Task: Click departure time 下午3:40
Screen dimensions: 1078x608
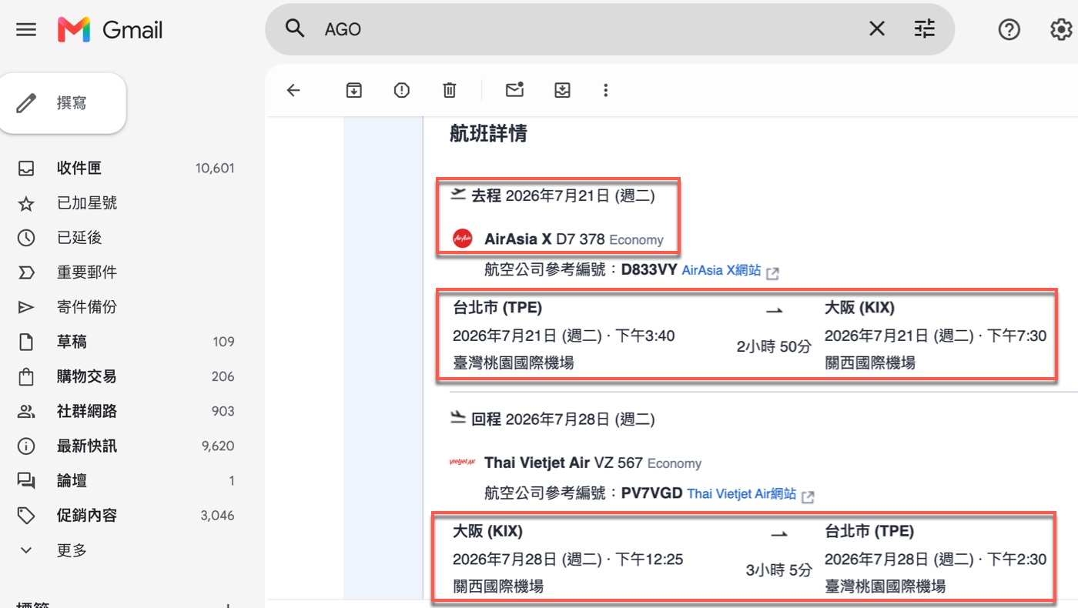Action: (x=644, y=336)
